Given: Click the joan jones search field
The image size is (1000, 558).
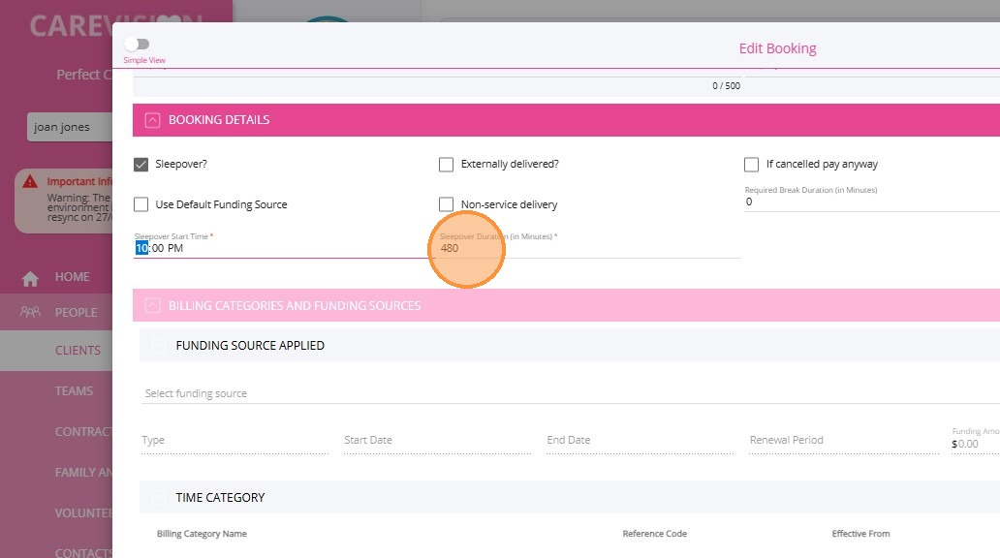Looking at the screenshot, I should point(68,127).
